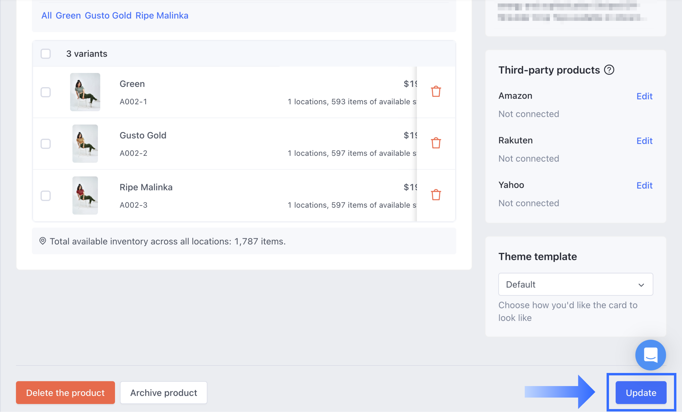This screenshot has width=682, height=412.
Task: Open the help icon beside Third-party products
Action: [x=609, y=70]
